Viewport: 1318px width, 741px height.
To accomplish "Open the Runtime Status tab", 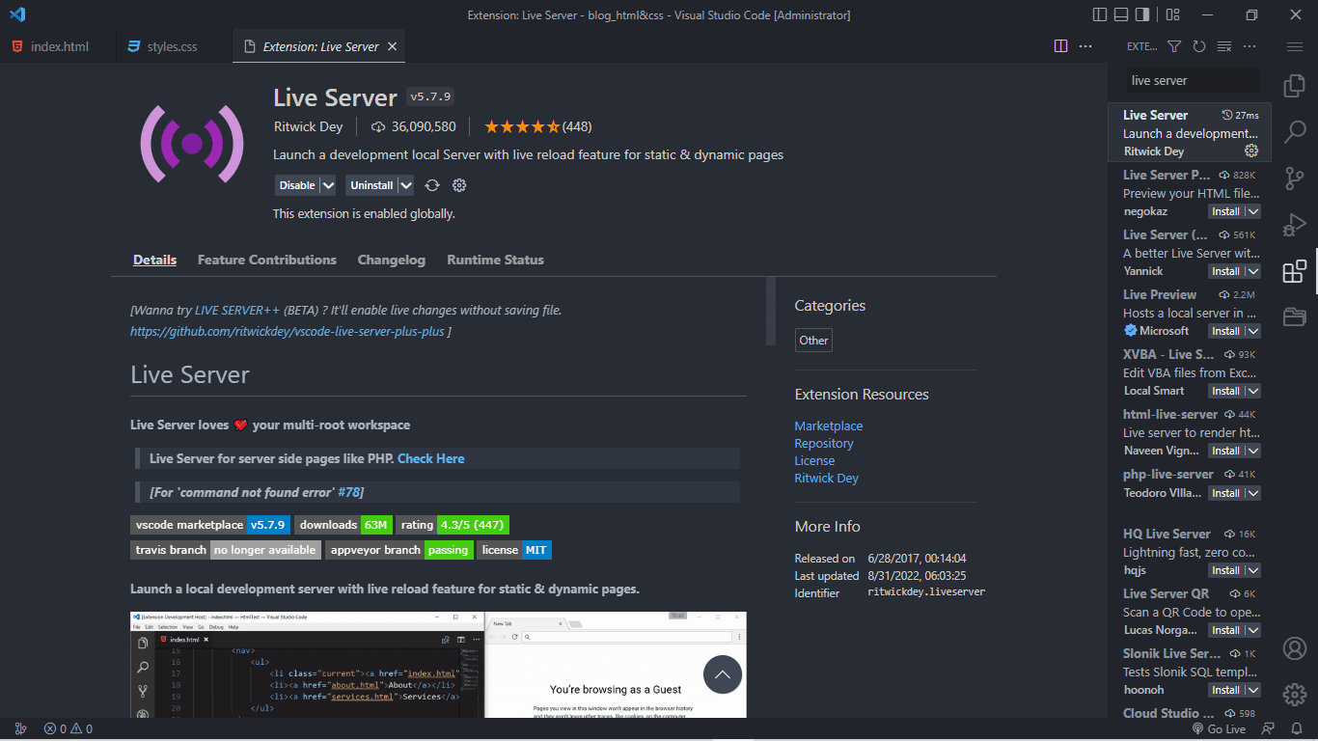I will [495, 260].
